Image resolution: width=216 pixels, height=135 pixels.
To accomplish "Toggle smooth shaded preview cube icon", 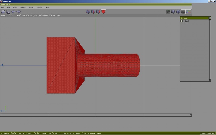I will tap(173, 12).
